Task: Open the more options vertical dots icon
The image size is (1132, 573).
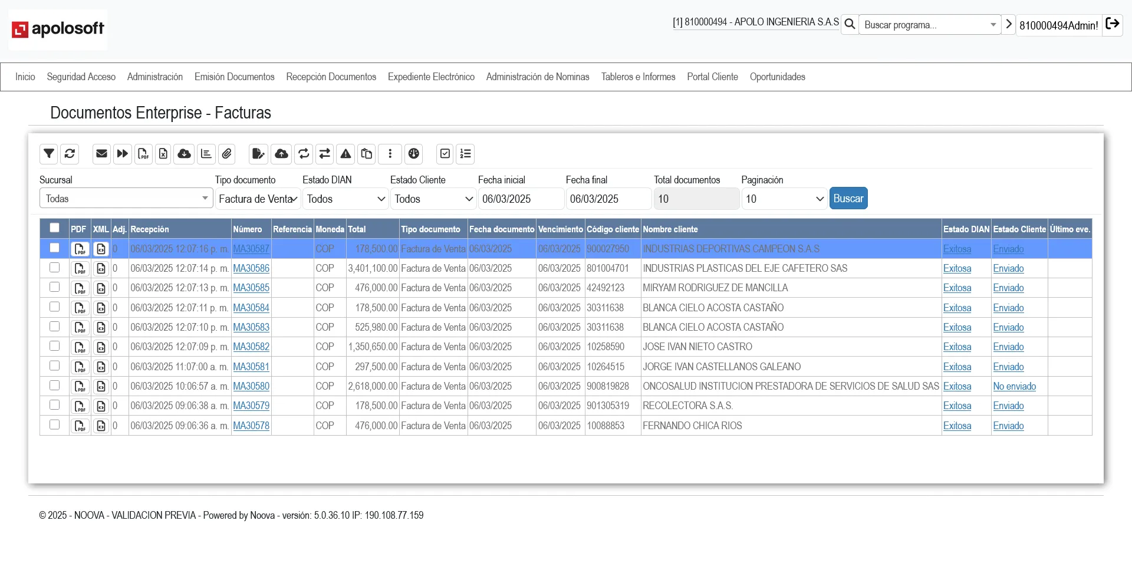Action: [x=390, y=154]
